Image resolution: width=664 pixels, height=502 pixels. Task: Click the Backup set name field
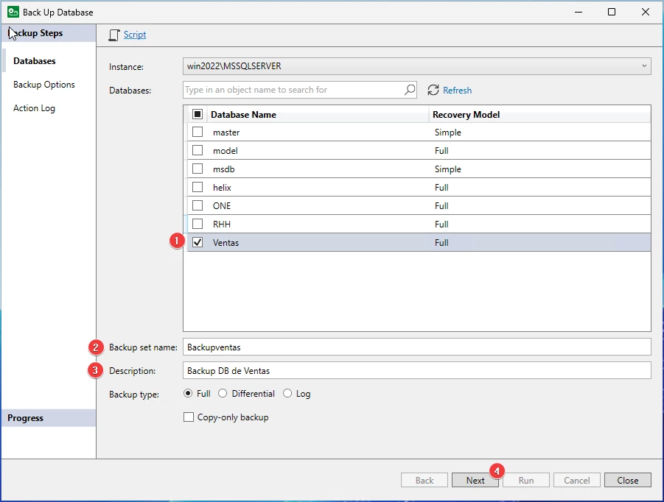point(416,347)
